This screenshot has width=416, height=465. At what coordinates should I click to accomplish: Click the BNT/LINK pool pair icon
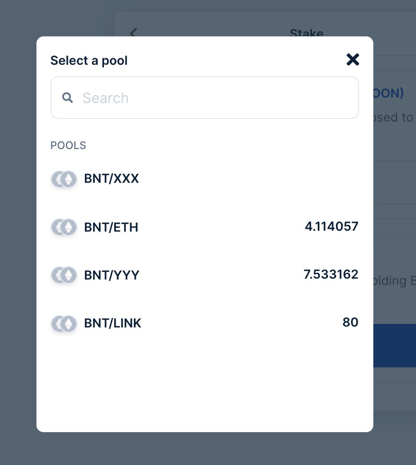click(x=64, y=323)
